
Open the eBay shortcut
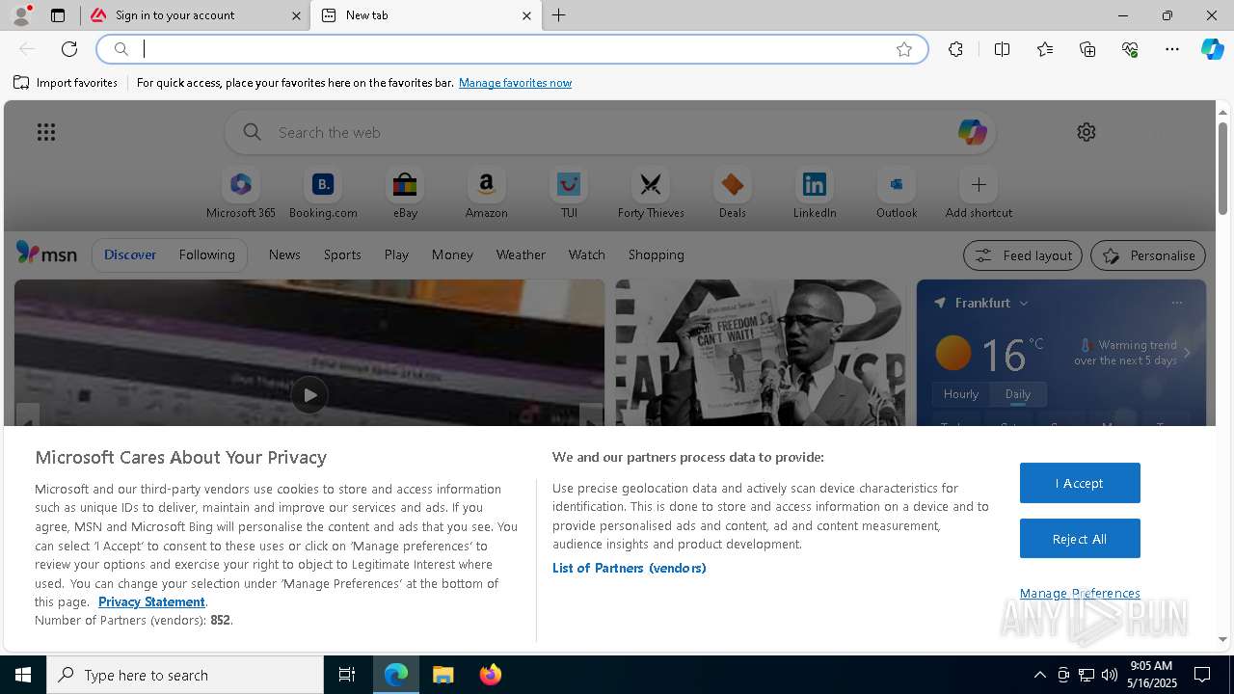[405, 194]
